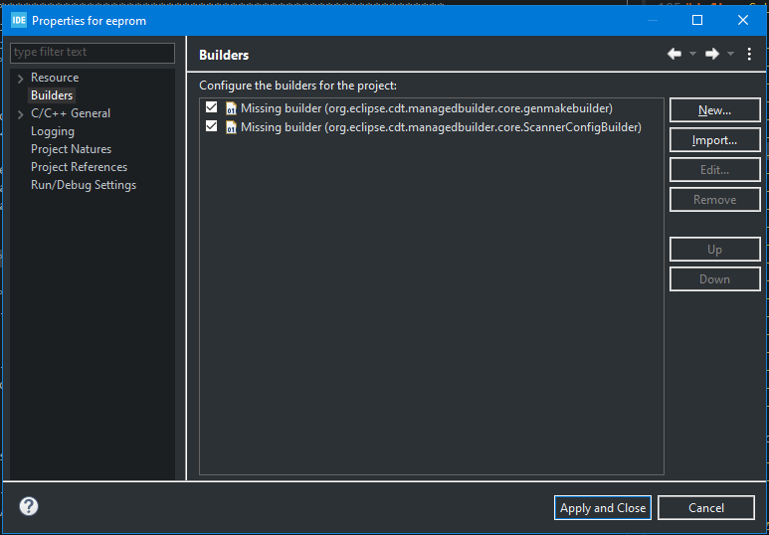Viewport: 769px width, 535px height.
Task: Click the Import... button
Action: point(714,140)
